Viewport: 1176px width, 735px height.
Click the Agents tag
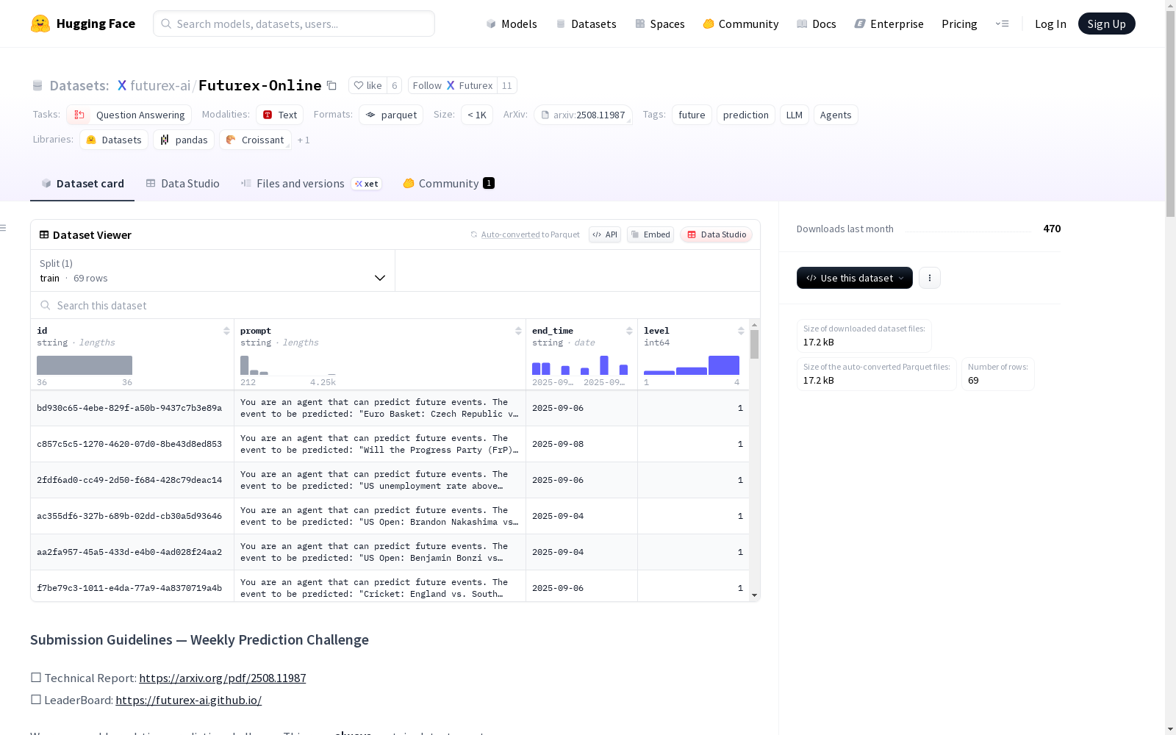coord(836,115)
